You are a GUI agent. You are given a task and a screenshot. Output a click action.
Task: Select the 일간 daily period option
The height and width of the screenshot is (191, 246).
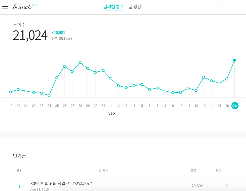[x=222, y=4]
